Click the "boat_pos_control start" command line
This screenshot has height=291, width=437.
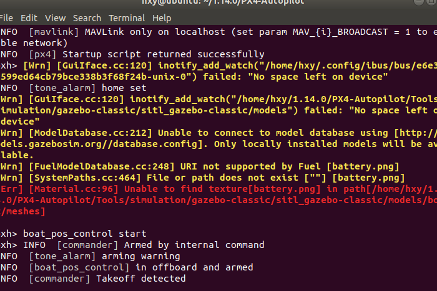[x=84, y=233]
